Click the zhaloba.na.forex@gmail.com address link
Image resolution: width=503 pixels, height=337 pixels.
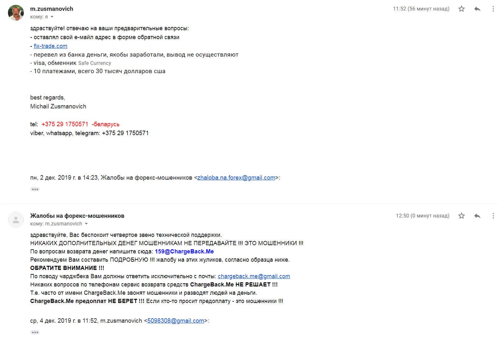(236, 178)
